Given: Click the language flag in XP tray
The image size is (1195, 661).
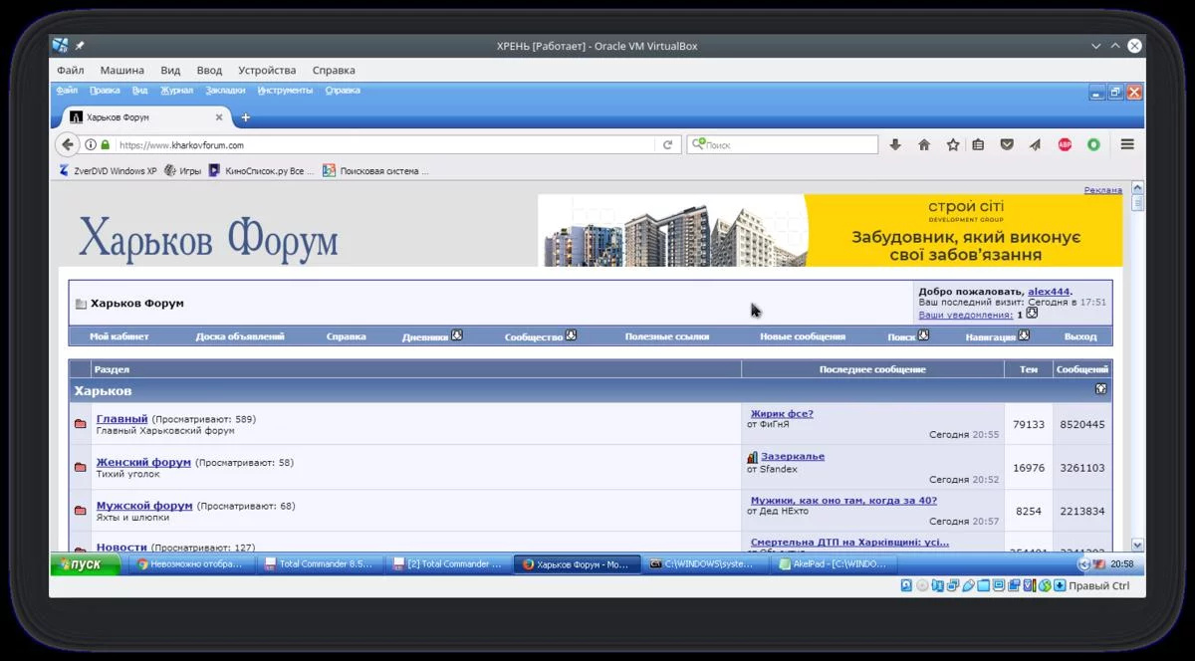Looking at the screenshot, I should point(1098,564).
